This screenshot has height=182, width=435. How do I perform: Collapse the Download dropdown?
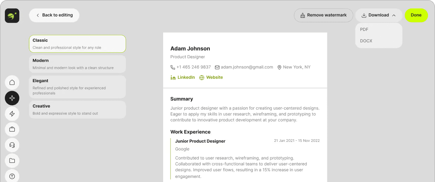tap(379, 15)
